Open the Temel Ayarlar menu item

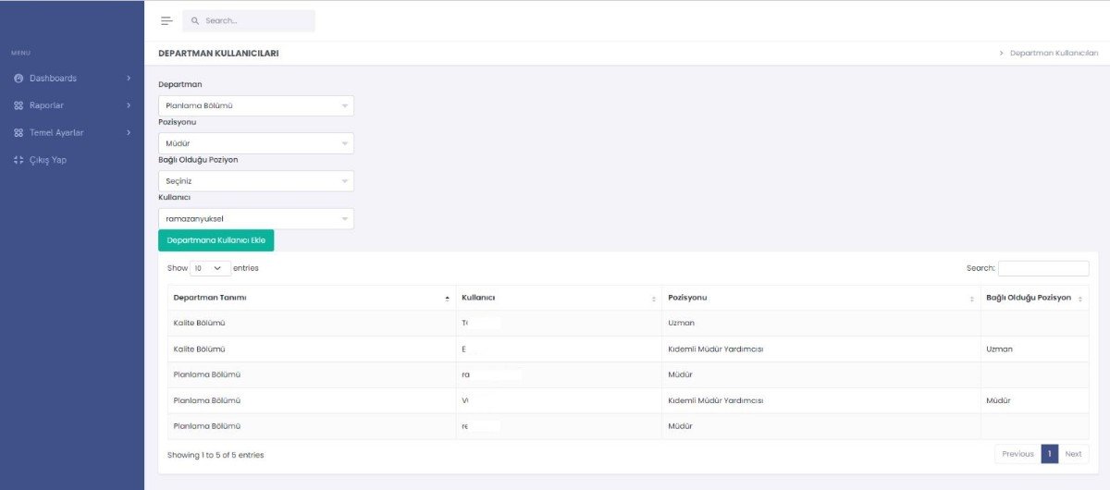(x=55, y=133)
